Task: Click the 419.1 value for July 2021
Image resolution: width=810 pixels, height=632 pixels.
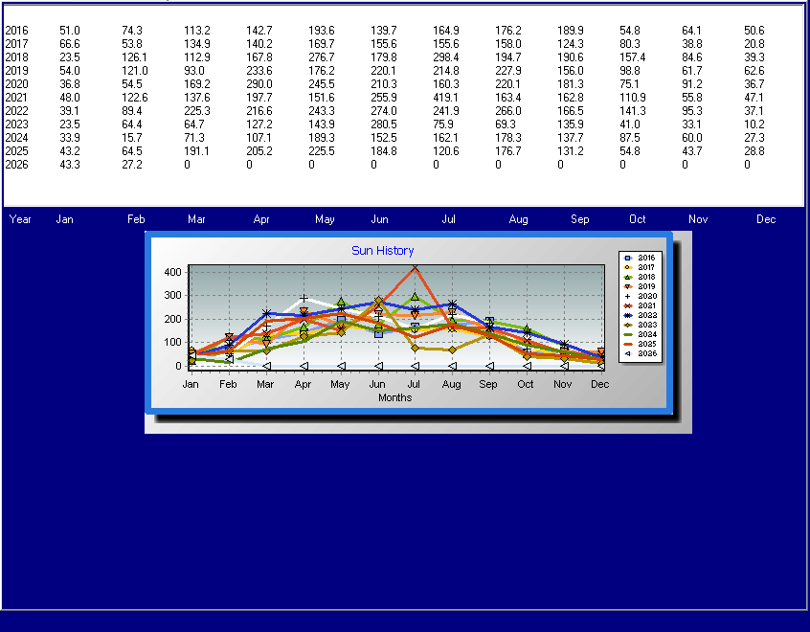Action: pos(445,98)
